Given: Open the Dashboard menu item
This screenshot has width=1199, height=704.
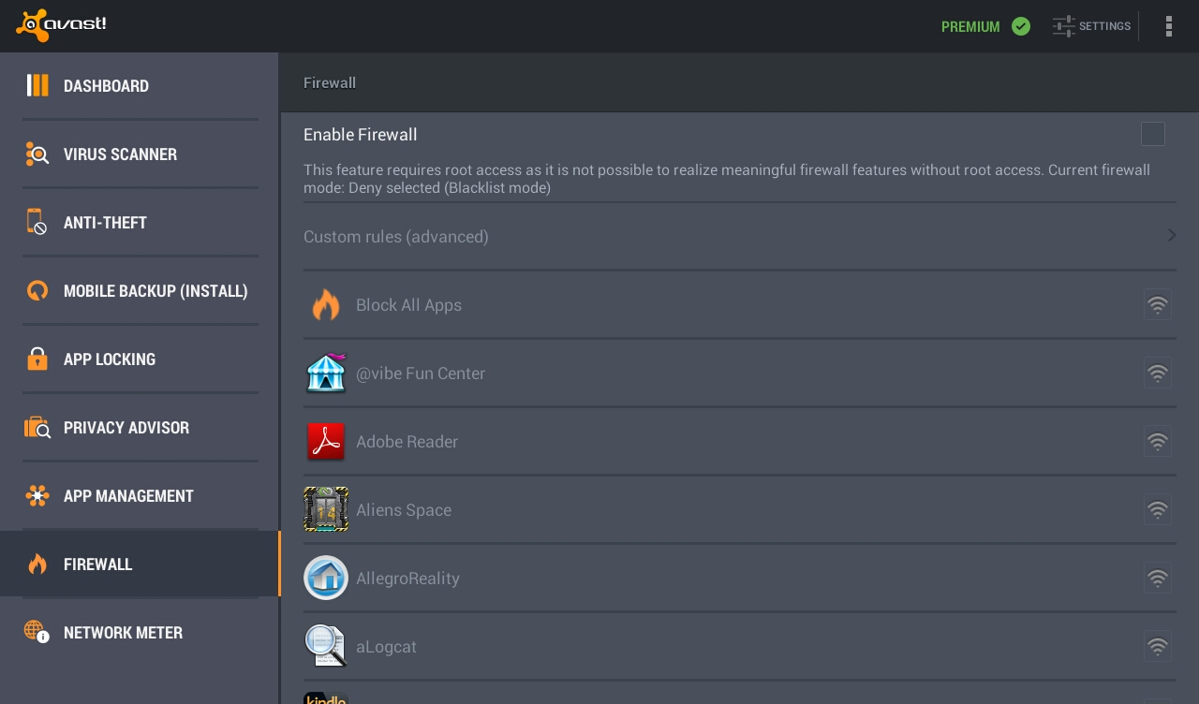Looking at the screenshot, I should pos(141,85).
